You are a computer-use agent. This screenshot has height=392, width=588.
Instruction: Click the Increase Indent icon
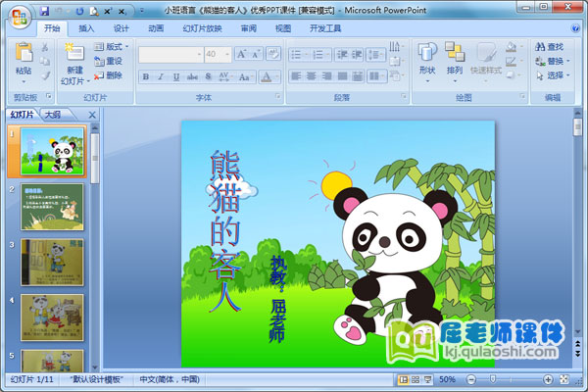(x=357, y=55)
